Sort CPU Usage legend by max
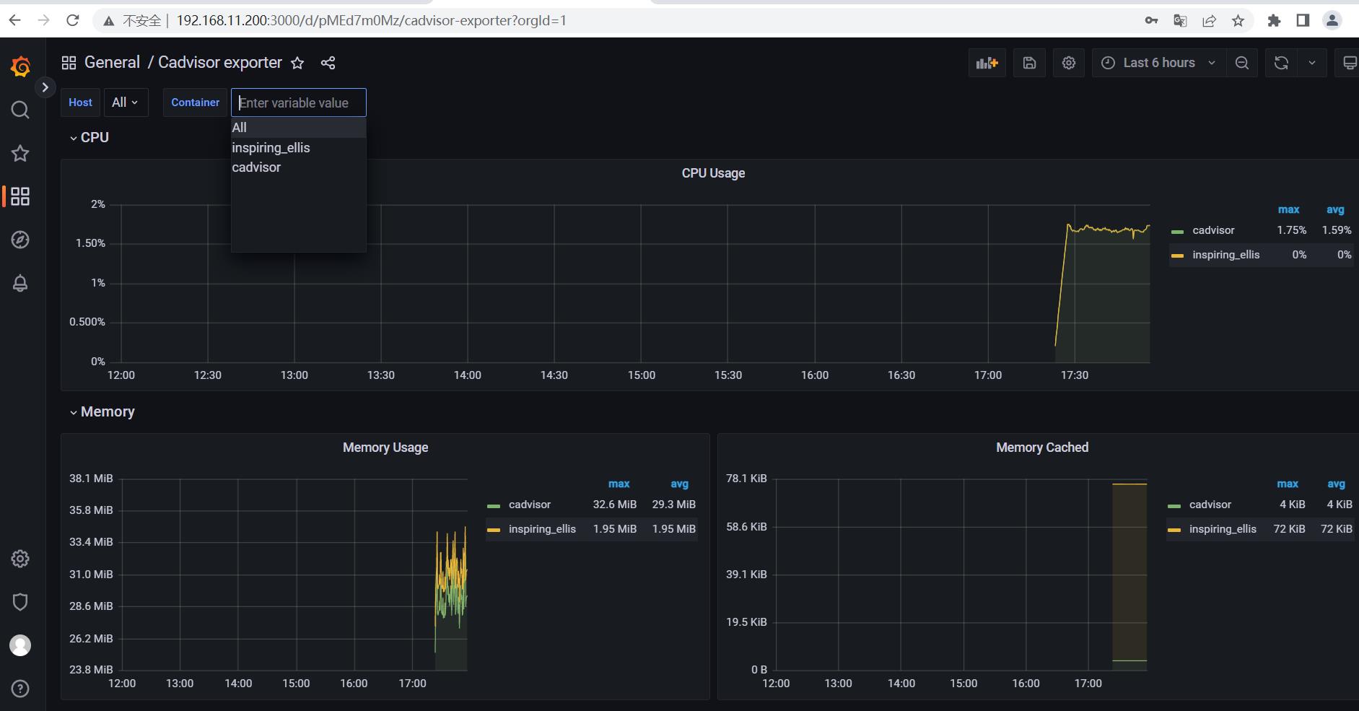 point(1288,209)
